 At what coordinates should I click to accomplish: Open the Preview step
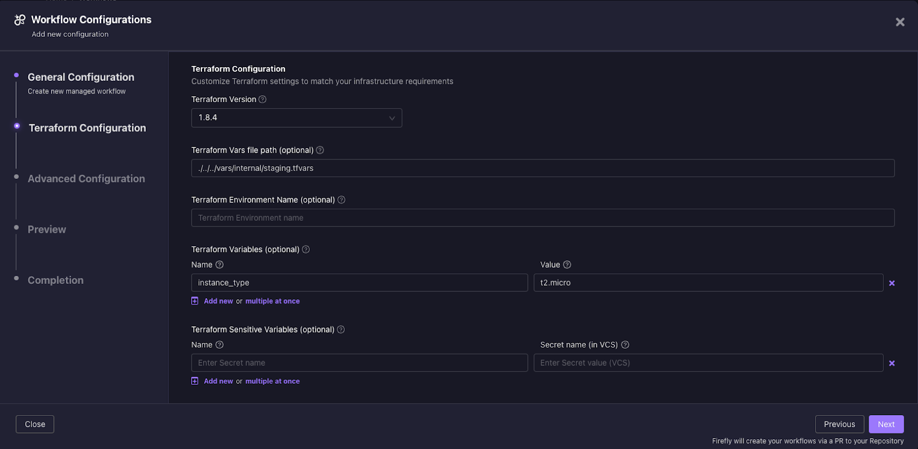[47, 229]
